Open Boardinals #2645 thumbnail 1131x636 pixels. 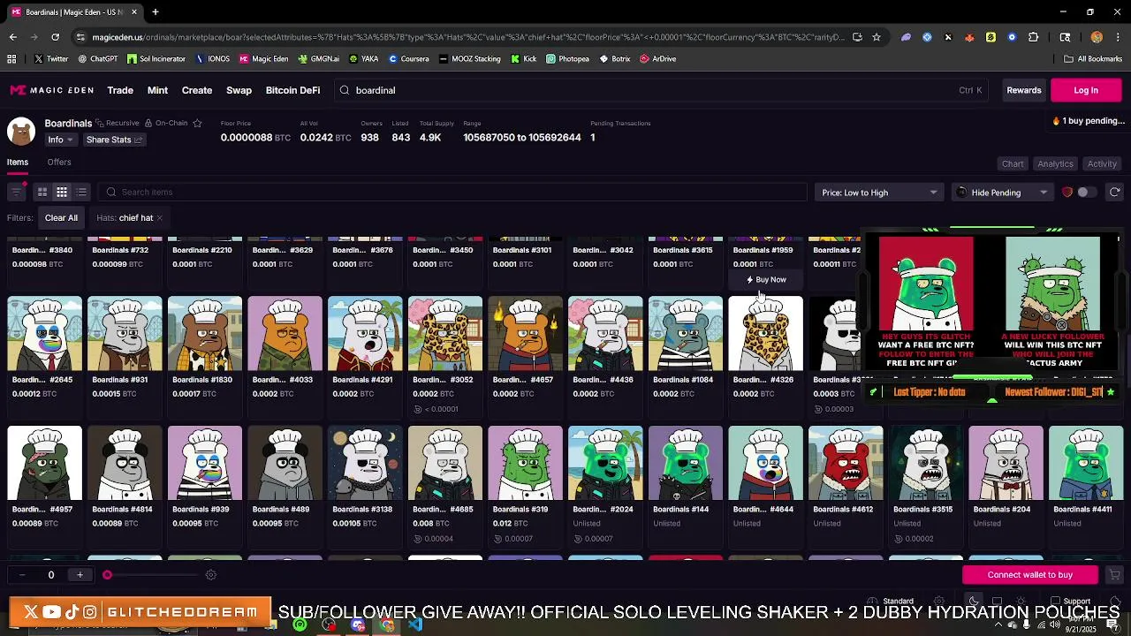44,334
